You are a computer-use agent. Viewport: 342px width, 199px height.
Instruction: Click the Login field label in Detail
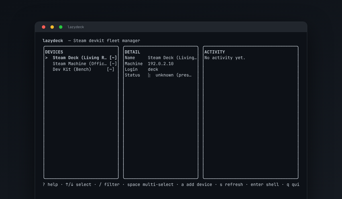(x=131, y=69)
